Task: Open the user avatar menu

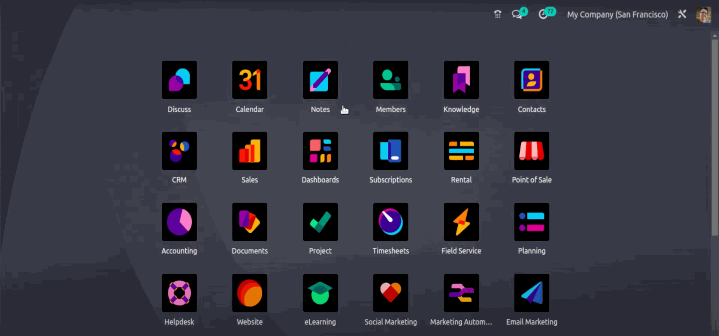Action: pyautogui.click(x=703, y=15)
